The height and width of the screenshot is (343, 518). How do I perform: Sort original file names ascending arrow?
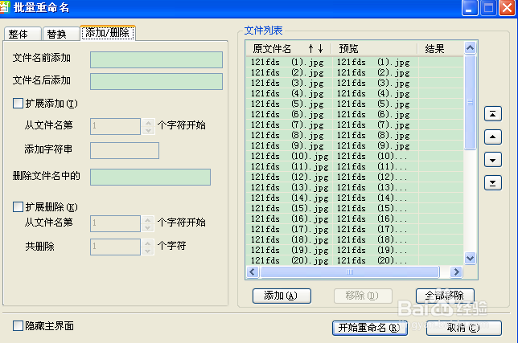(310, 49)
